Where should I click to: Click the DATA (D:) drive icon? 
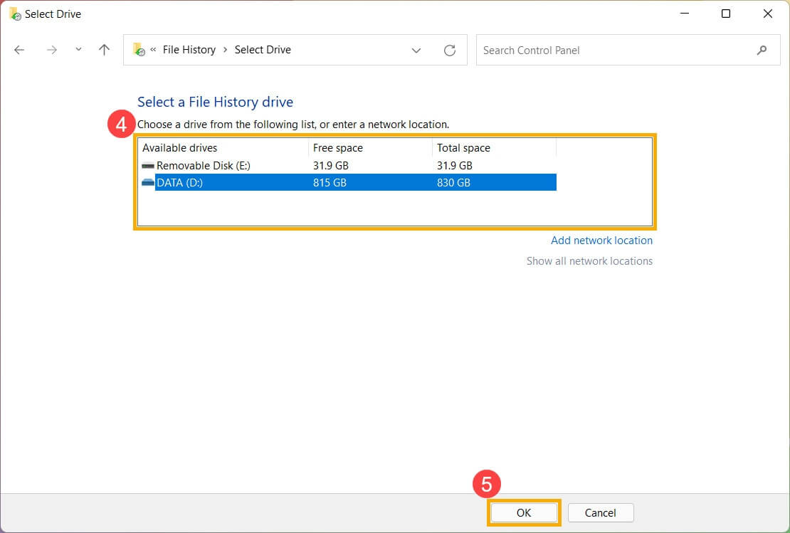148,183
